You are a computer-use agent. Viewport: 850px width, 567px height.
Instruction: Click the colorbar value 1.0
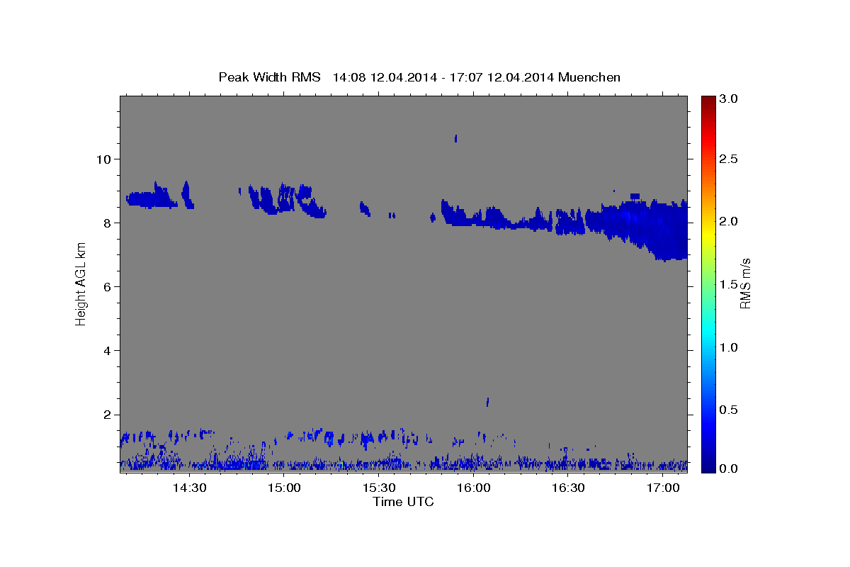(x=728, y=347)
